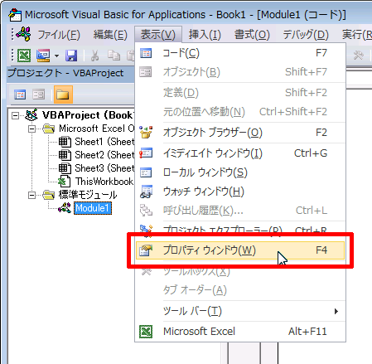The image size is (372, 364).
Task: Click the Properties Window menu icon
Action: pyautogui.click(x=146, y=250)
